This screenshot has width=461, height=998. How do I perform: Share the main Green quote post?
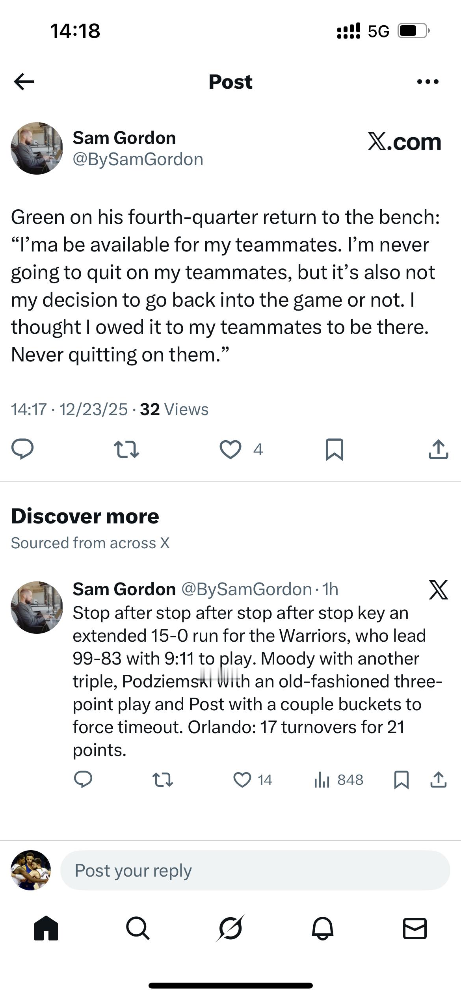(438, 449)
